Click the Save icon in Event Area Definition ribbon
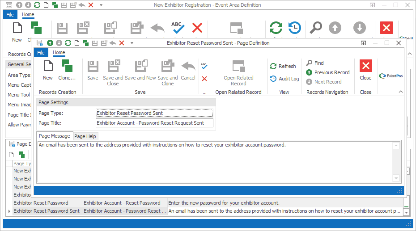This screenshot has height=231, width=416. coord(62,28)
